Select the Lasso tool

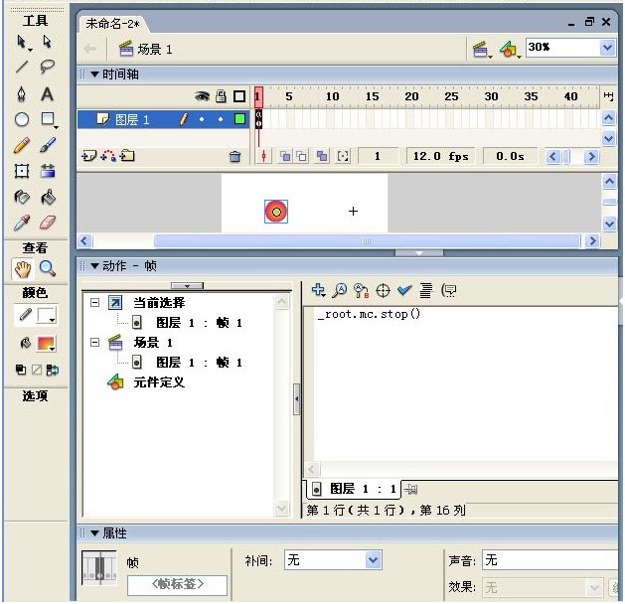click(x=47, y=68)
